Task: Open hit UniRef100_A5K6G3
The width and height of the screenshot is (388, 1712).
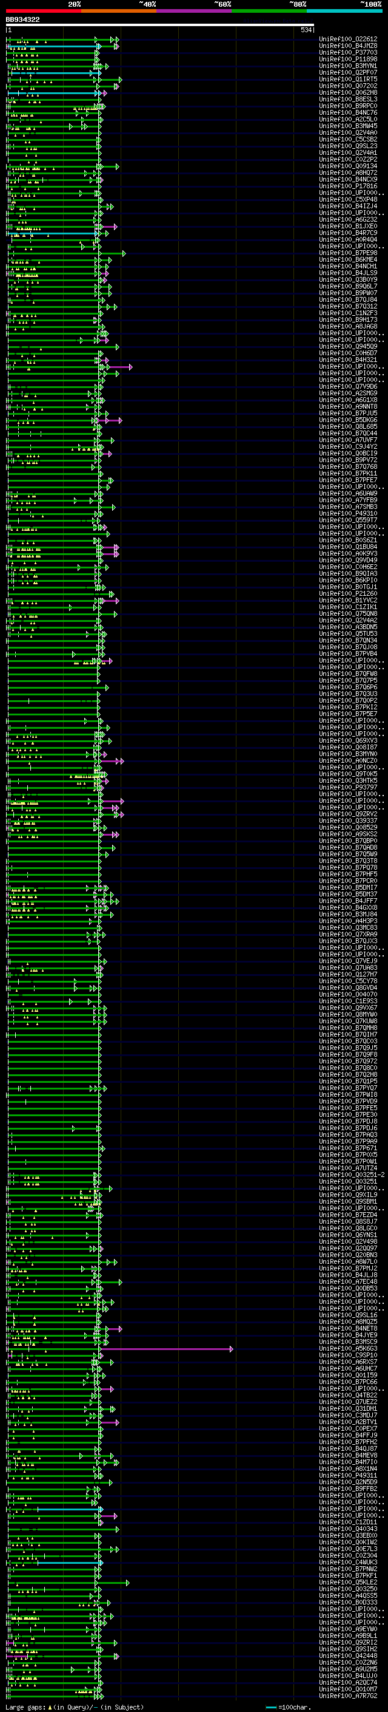Action: click(348, 1348)
